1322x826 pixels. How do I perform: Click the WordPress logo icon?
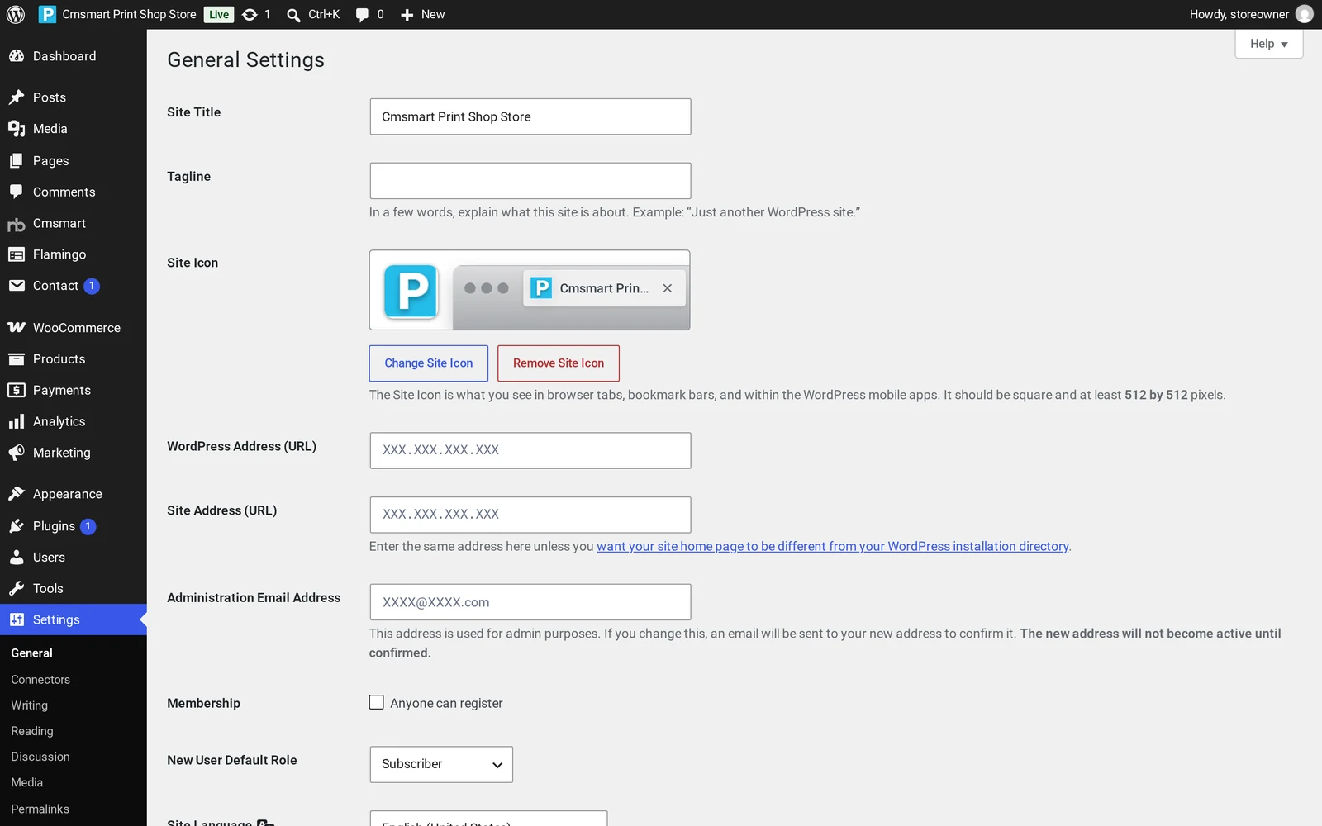[x=16, y=14]
